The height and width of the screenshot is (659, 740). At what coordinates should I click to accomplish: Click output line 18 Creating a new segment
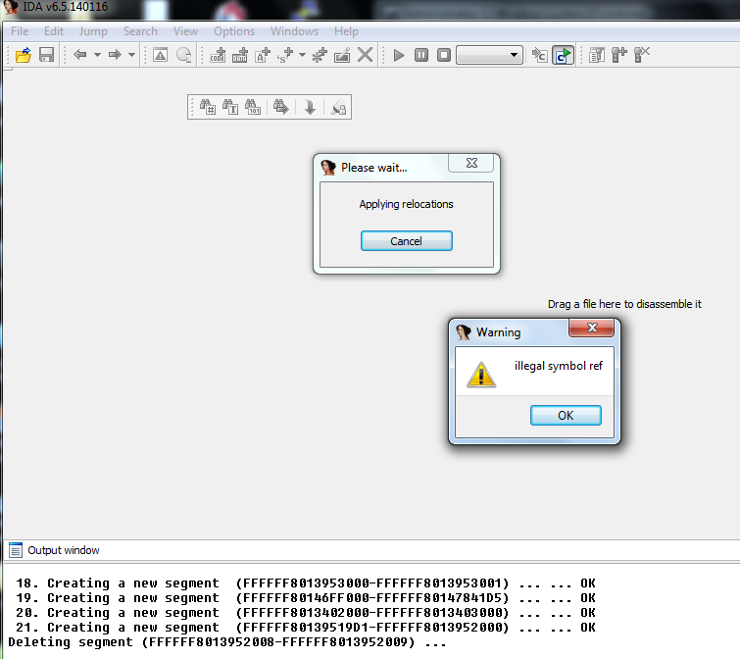point(306,583)
